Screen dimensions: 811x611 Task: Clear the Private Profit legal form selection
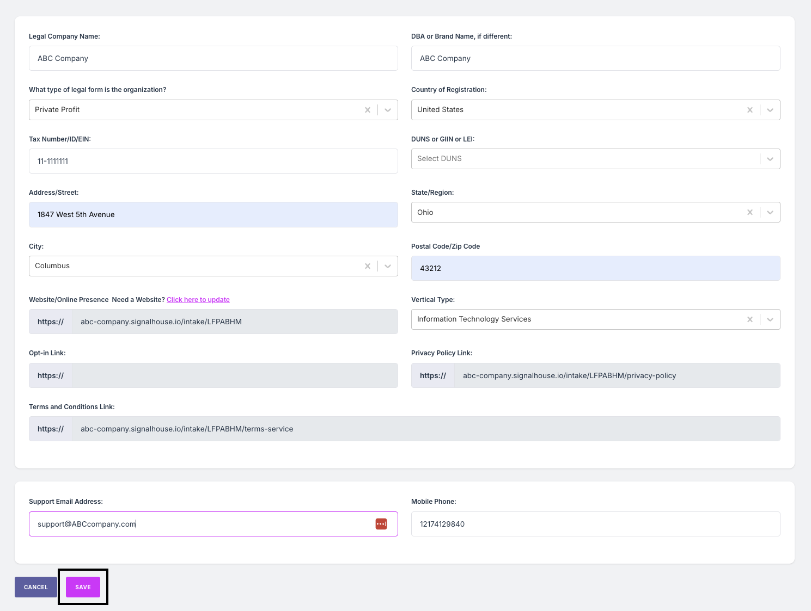coord(368,110)
